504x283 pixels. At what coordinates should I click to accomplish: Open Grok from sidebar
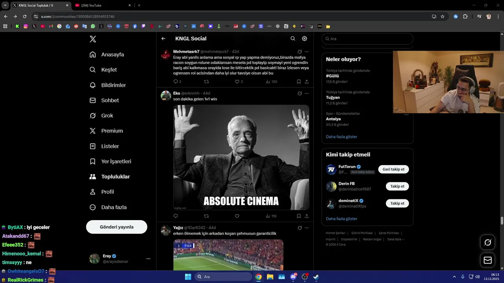click(101, 116)
